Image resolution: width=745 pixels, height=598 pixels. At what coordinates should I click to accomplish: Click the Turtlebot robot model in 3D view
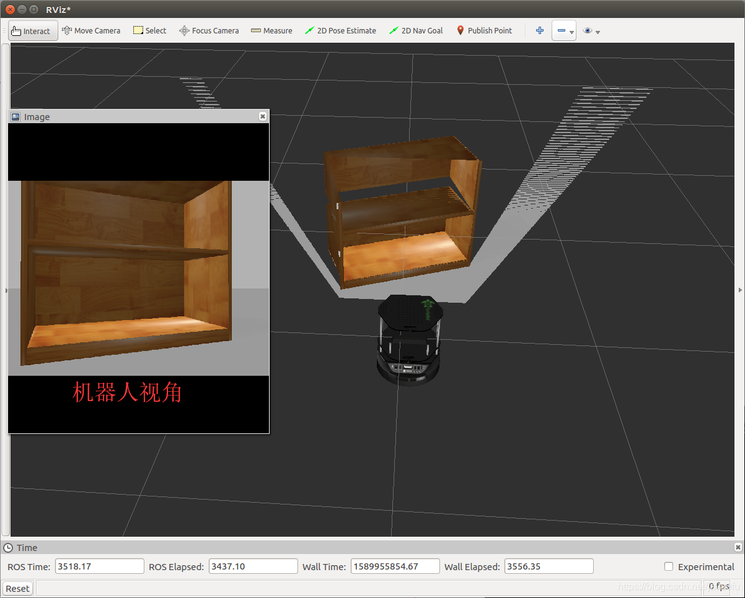pos(409,340)
